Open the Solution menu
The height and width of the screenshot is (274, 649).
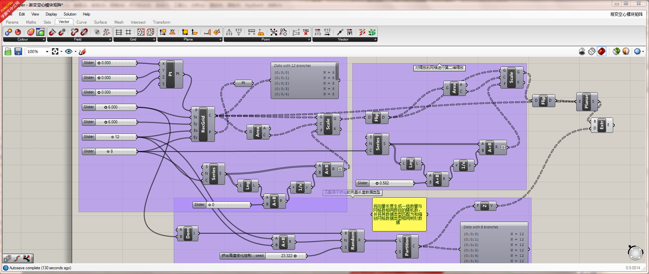click(70, 14)
